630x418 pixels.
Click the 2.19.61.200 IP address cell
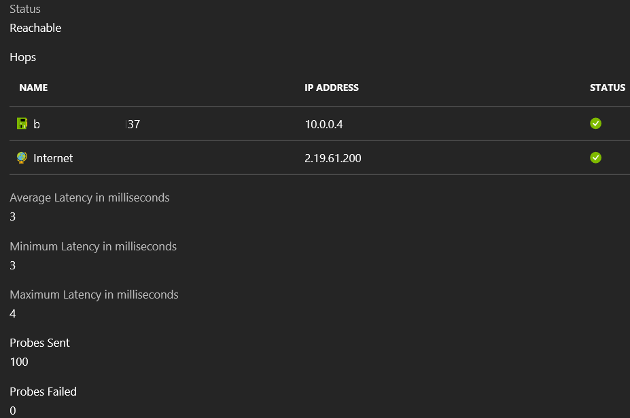pos(332,158)
